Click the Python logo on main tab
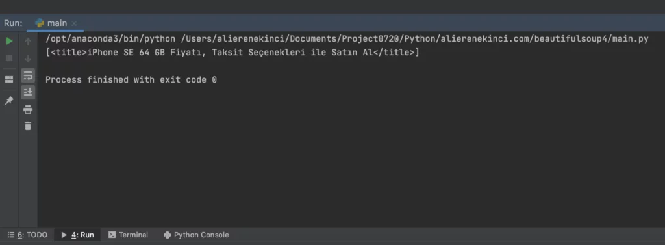This screenshot has height=245, width=665. point(40,23)
